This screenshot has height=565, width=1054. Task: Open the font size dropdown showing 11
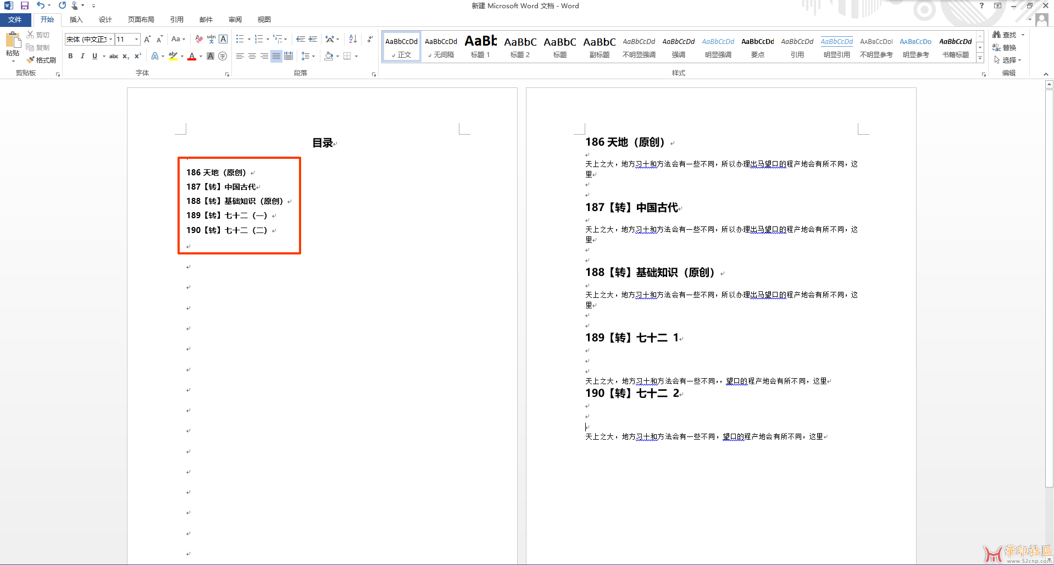click(x=137, y=39)
